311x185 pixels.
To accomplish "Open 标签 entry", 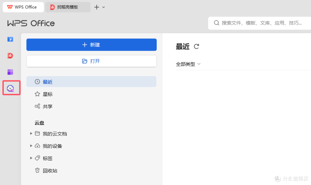I will tap(48, 158).
